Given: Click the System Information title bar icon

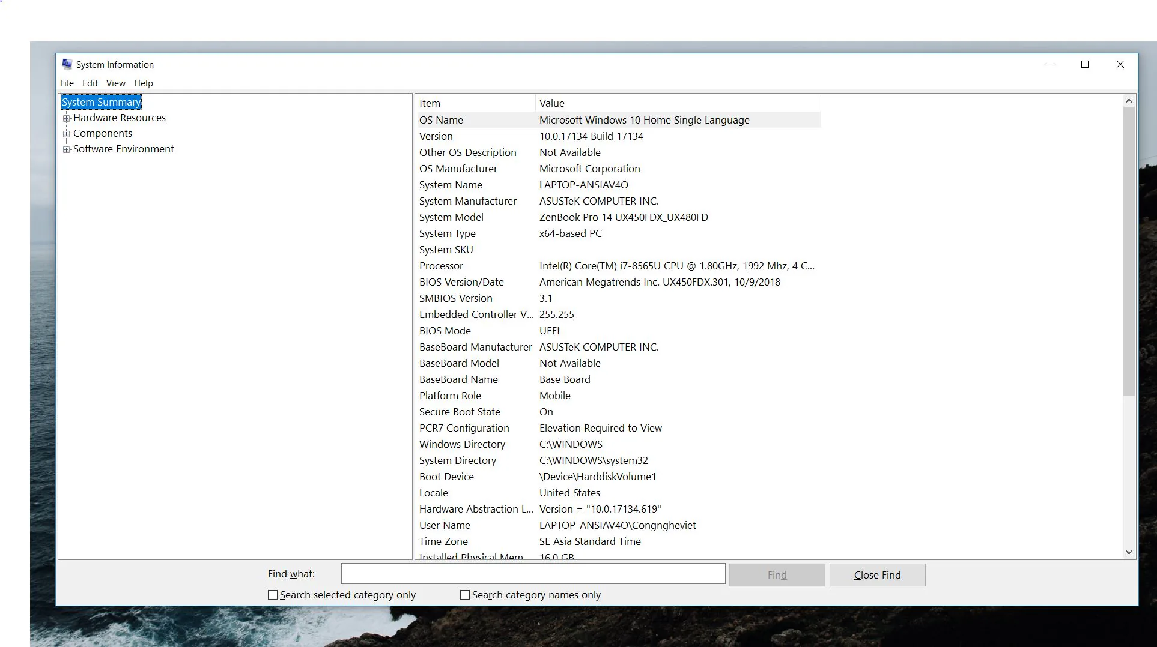Looking at the screenshot, I should click(x=67, y=64).
